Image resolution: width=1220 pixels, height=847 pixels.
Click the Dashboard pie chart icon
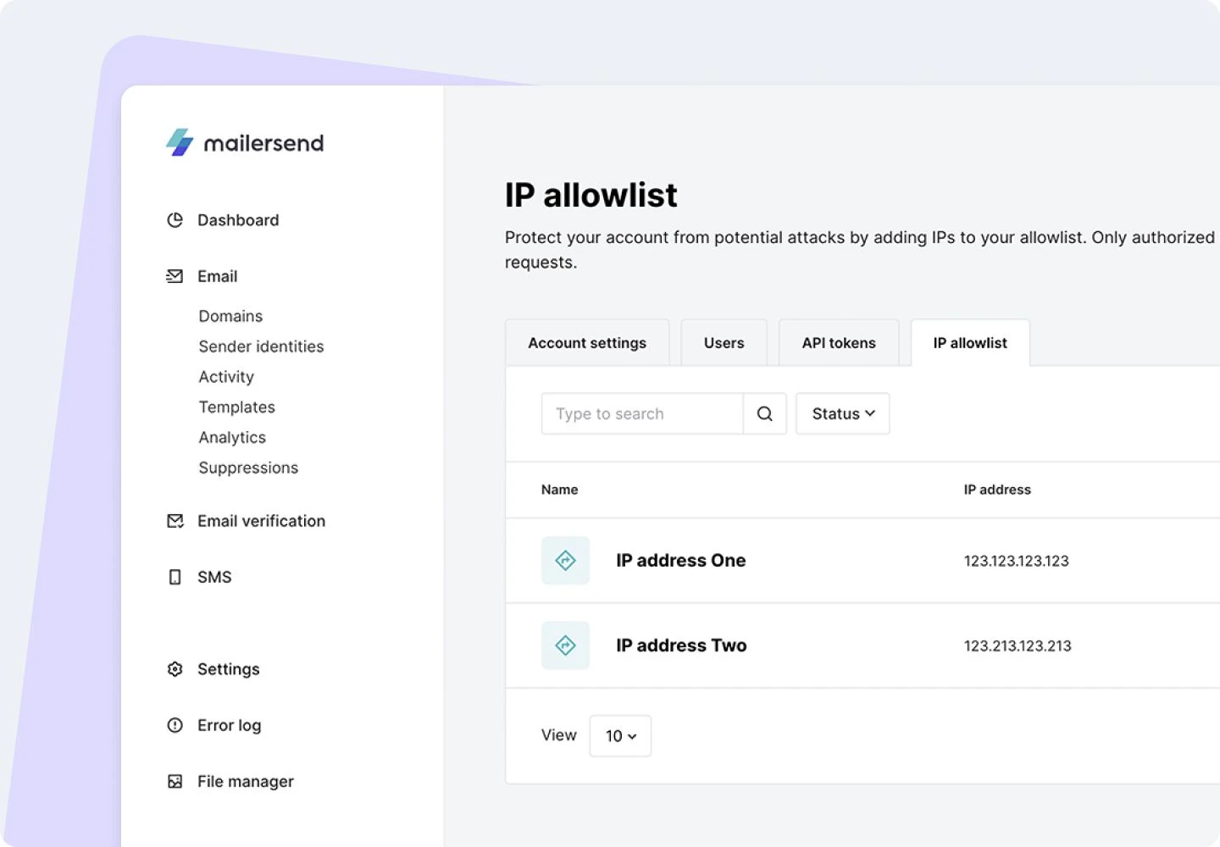175,220
